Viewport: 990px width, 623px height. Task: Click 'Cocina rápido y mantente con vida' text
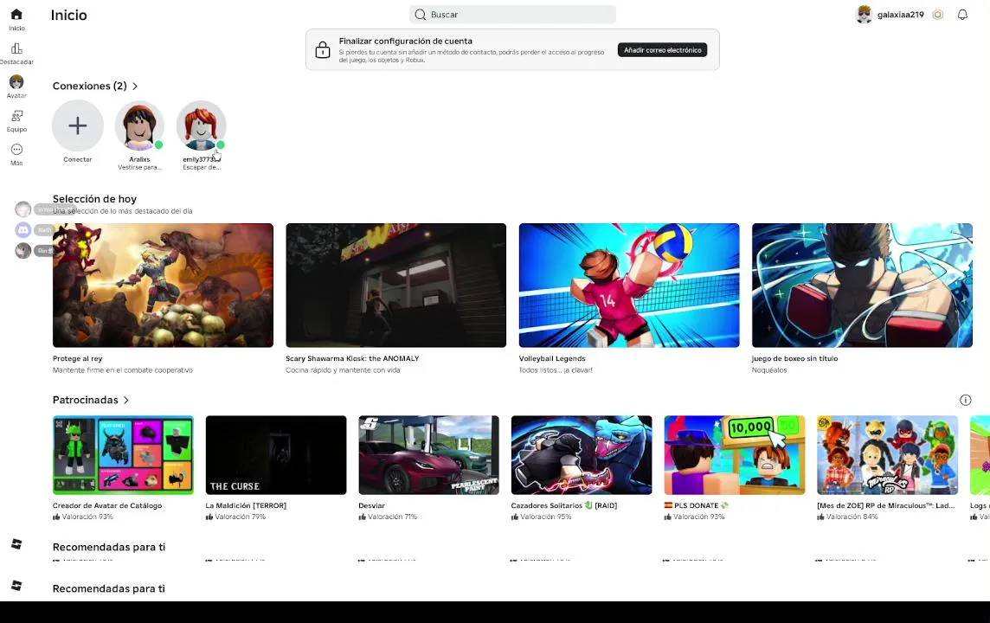pyautogui.click(x=343, y=370)
